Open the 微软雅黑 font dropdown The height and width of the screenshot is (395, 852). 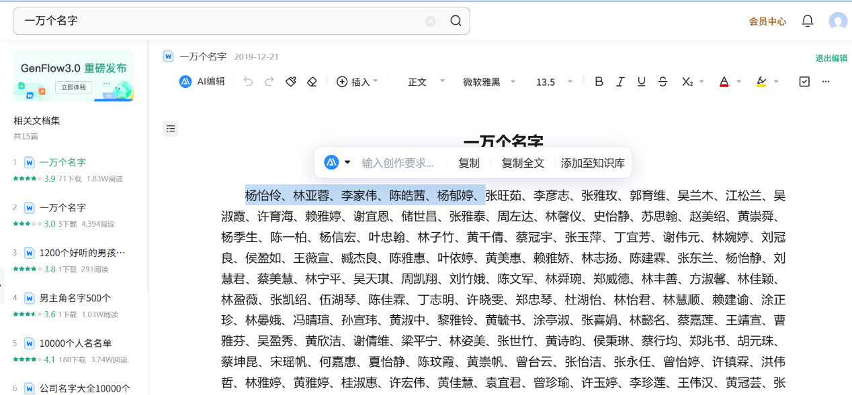[489, 82]
